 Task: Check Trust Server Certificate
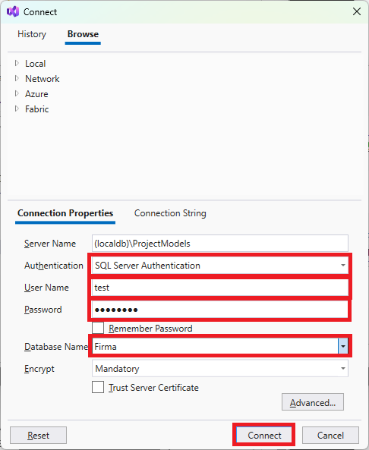(x=98, y=388)
